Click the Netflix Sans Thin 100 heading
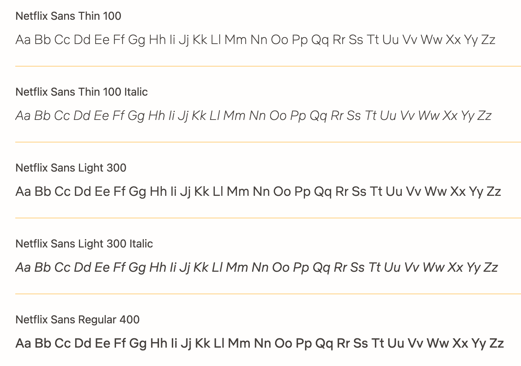The image size is (521, 366). [68, 16]
